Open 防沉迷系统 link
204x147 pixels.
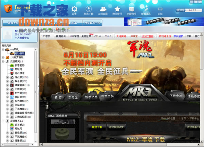[165, 36]
